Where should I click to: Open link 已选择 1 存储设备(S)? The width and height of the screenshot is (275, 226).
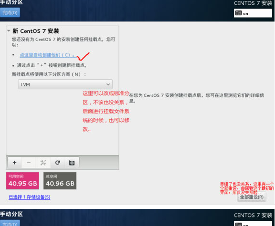[x=30, y=197]
